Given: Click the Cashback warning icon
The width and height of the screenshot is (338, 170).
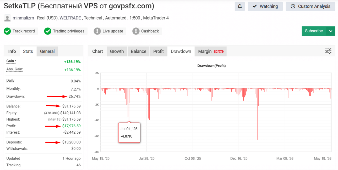Looking at the screenshot, I should tap(136, 31).
